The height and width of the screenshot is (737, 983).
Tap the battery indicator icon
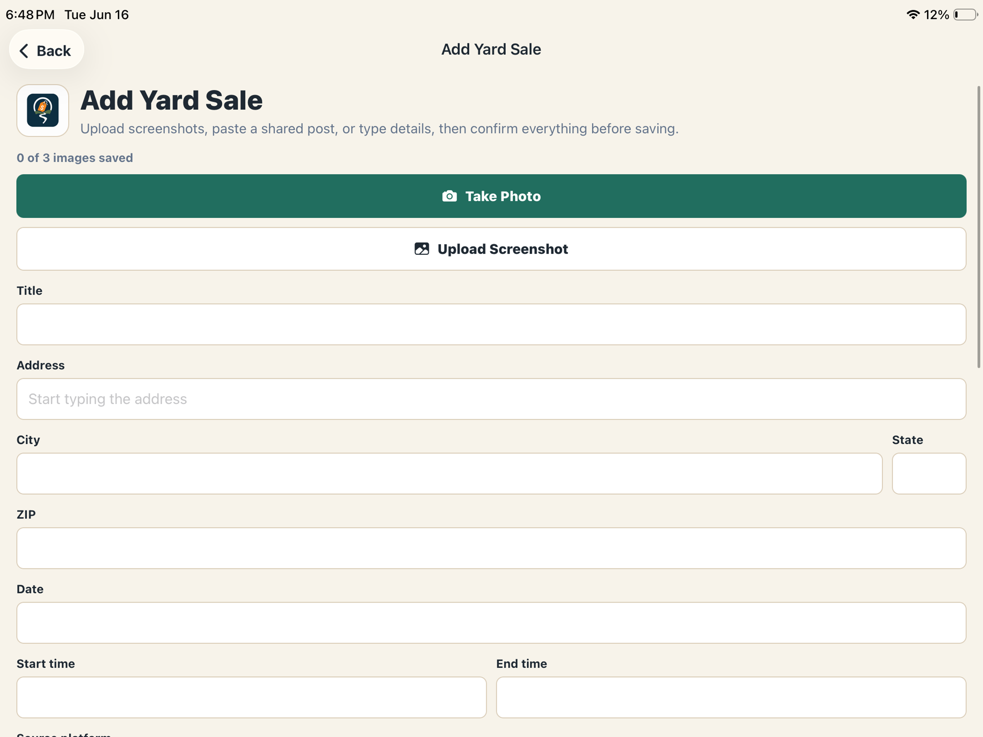tap(965, 15)
